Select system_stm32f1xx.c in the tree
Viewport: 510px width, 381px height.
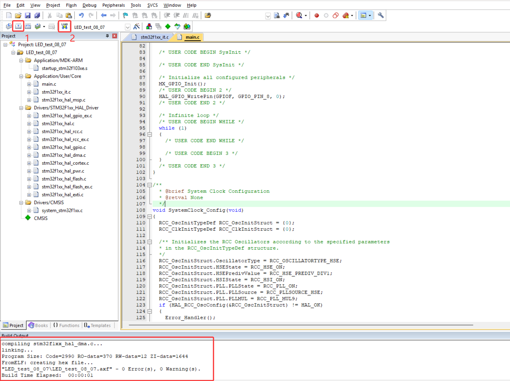tap(62, 210)
